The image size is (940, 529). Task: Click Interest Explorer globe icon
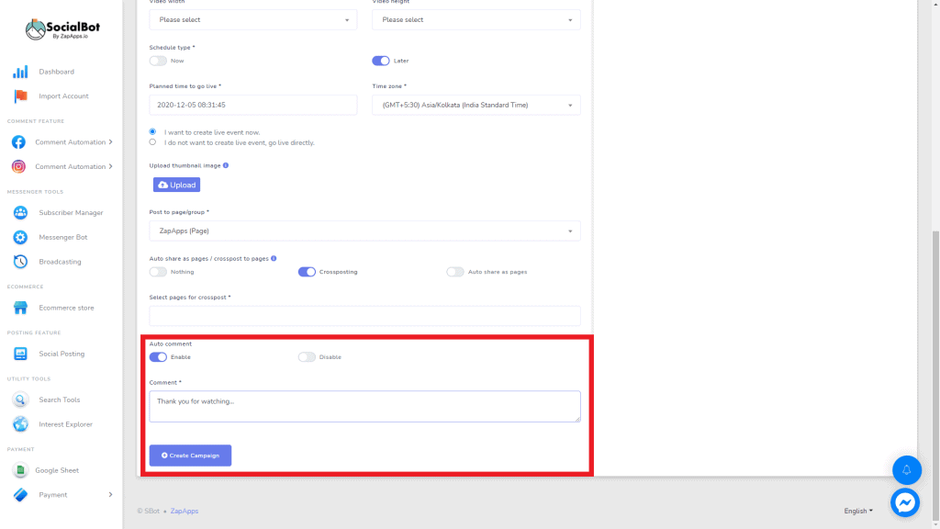pos(20,424)
